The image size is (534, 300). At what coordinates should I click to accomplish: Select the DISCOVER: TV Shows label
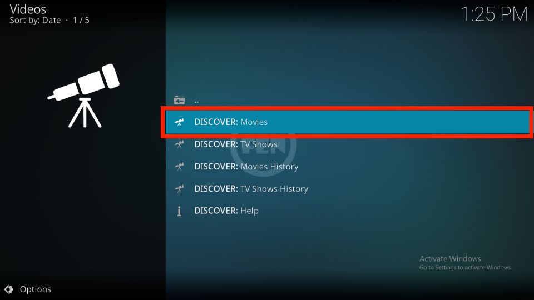(x=236, y=144)
